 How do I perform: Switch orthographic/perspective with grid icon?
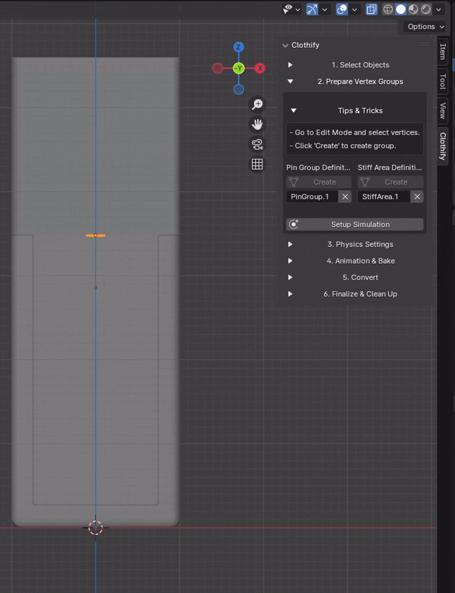[257, 164]
